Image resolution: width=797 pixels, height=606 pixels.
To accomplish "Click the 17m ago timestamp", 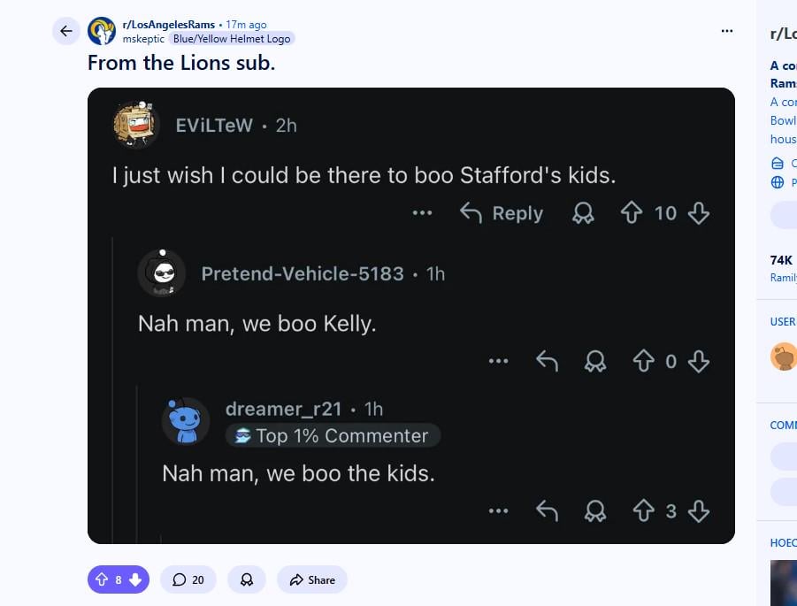I will click(246, 24).
